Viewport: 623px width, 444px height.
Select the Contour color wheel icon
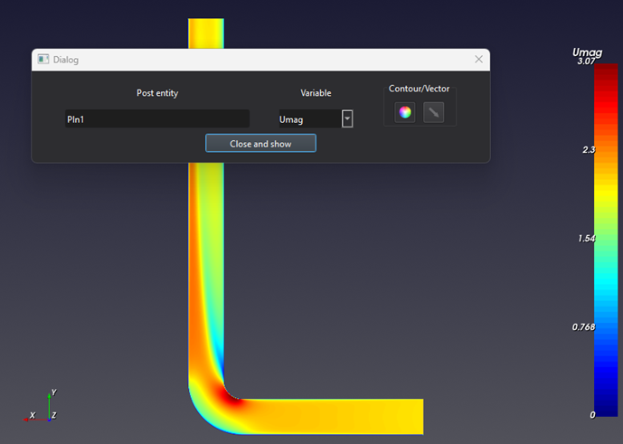tap(405, 113)
